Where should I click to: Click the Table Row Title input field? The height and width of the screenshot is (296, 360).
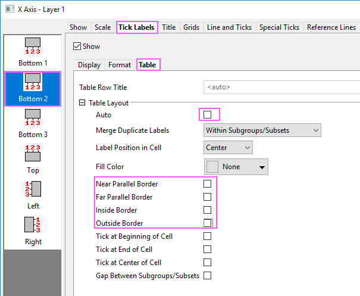point(281,87)
